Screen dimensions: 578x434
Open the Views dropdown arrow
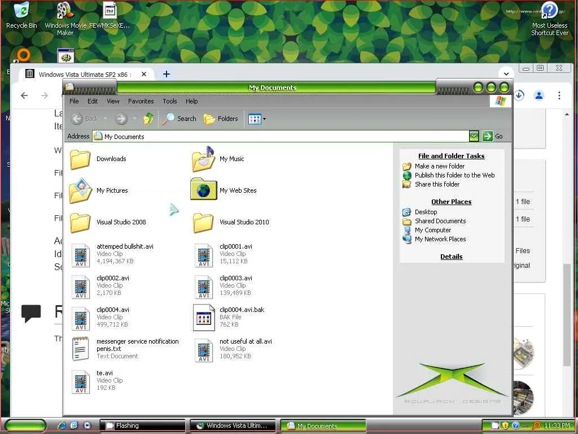coord(264,119)
